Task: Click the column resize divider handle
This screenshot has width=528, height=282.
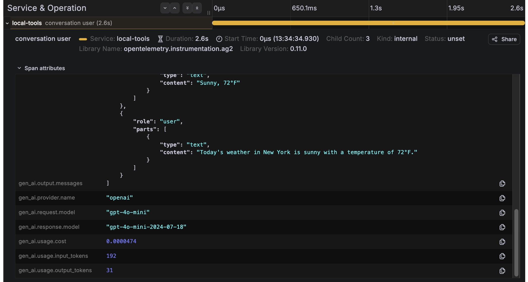Action: 209,13
